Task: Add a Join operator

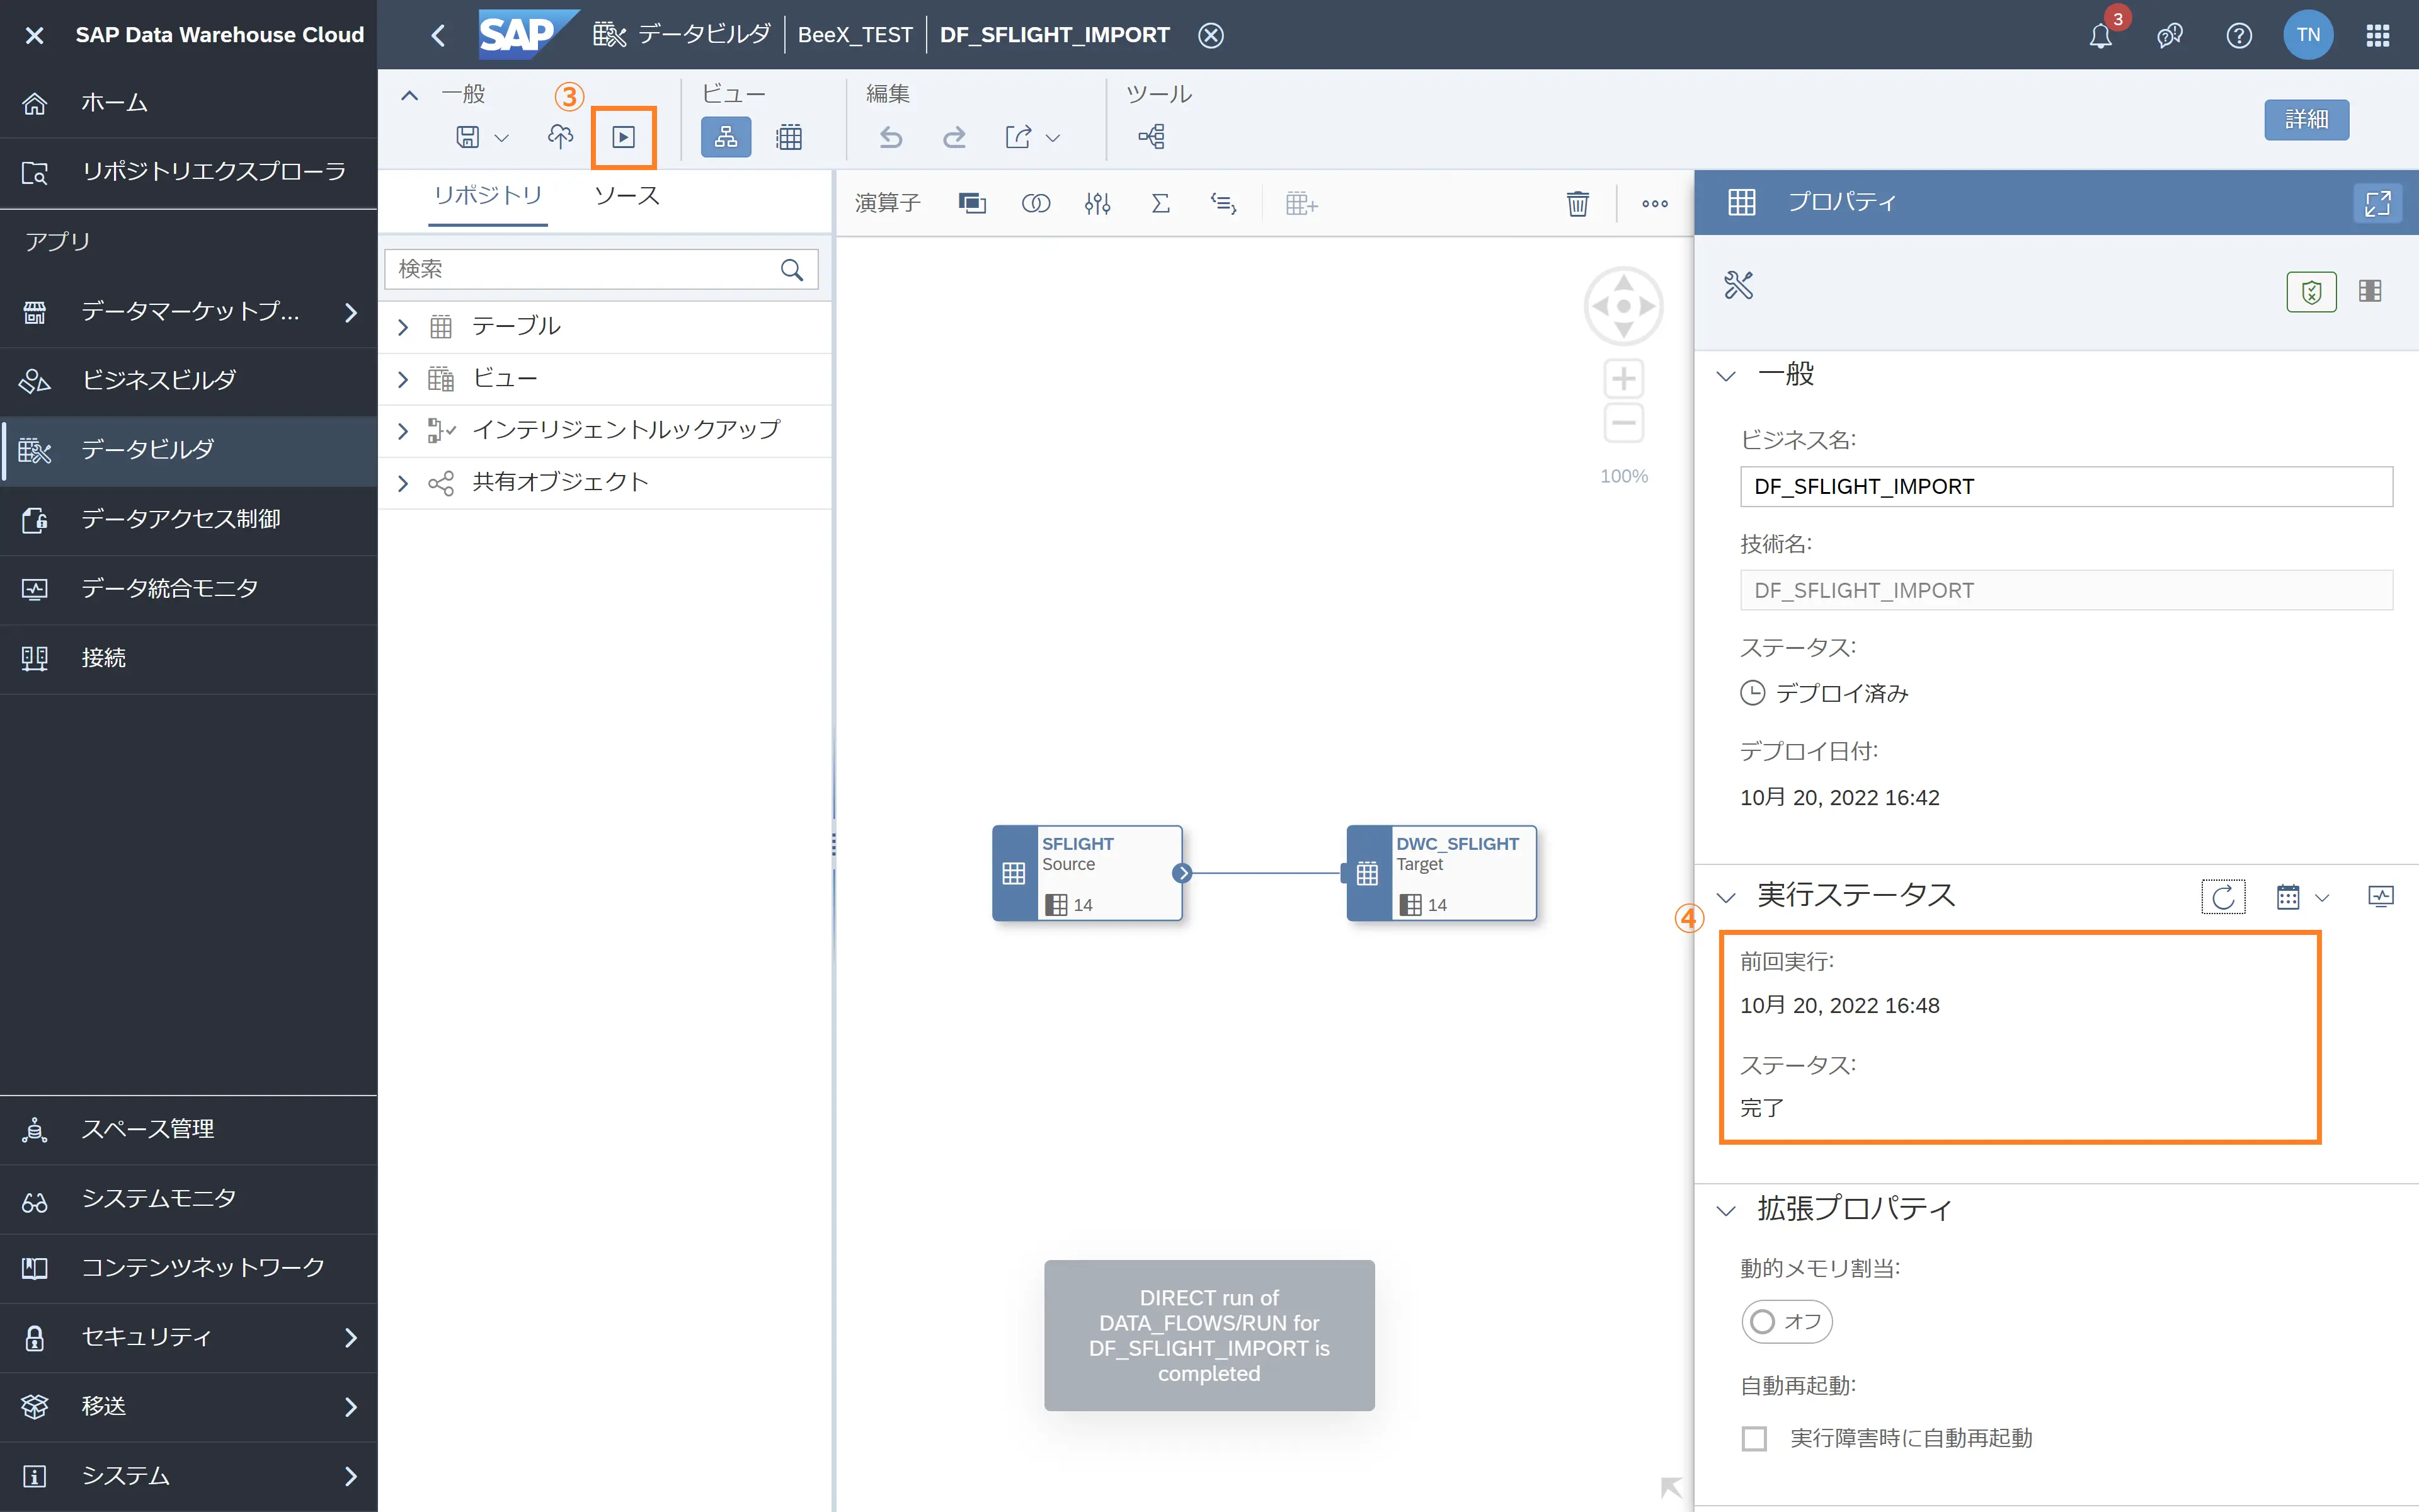Action: pos(1036,204)
